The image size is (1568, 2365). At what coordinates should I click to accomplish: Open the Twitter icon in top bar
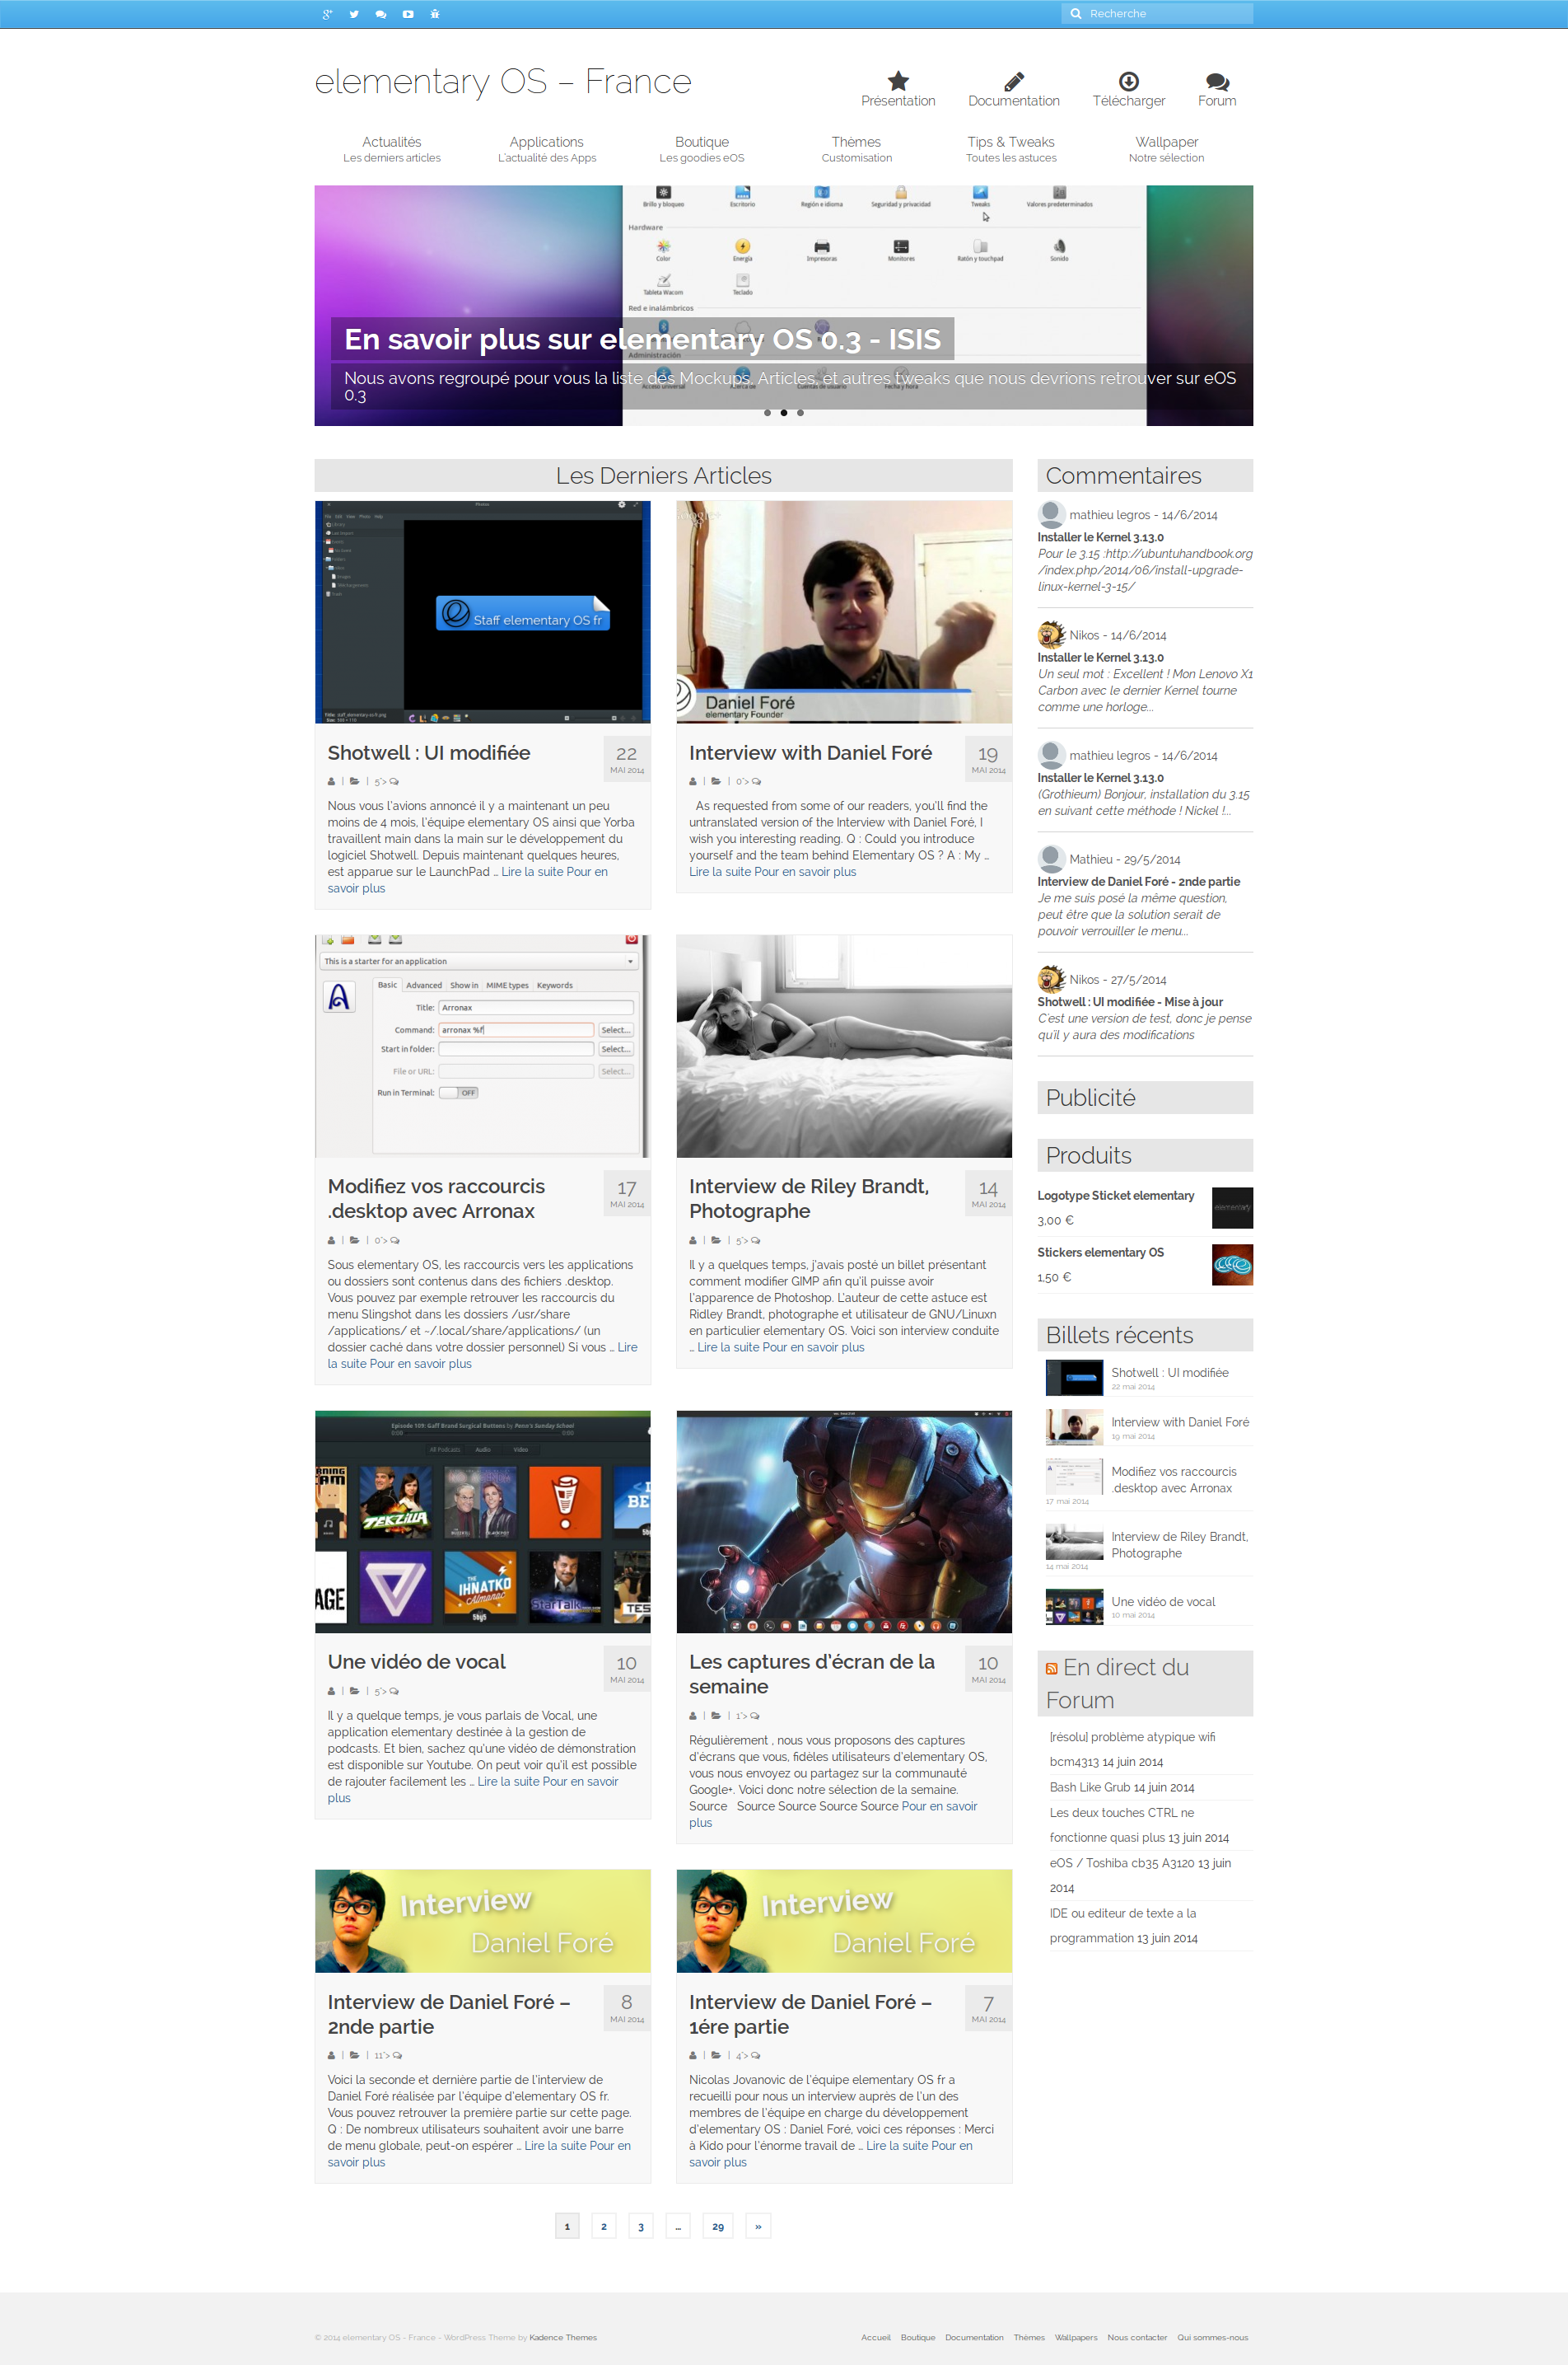pyautogui.click(x=354, y=14)
